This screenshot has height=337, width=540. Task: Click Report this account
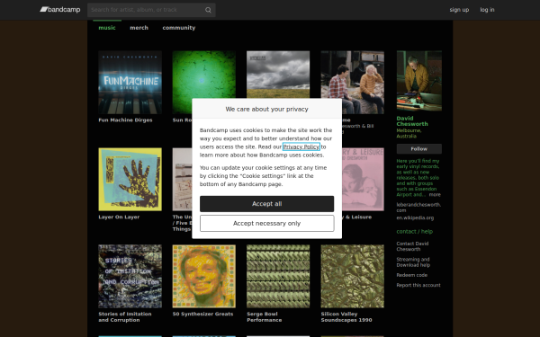coord(418,285)
